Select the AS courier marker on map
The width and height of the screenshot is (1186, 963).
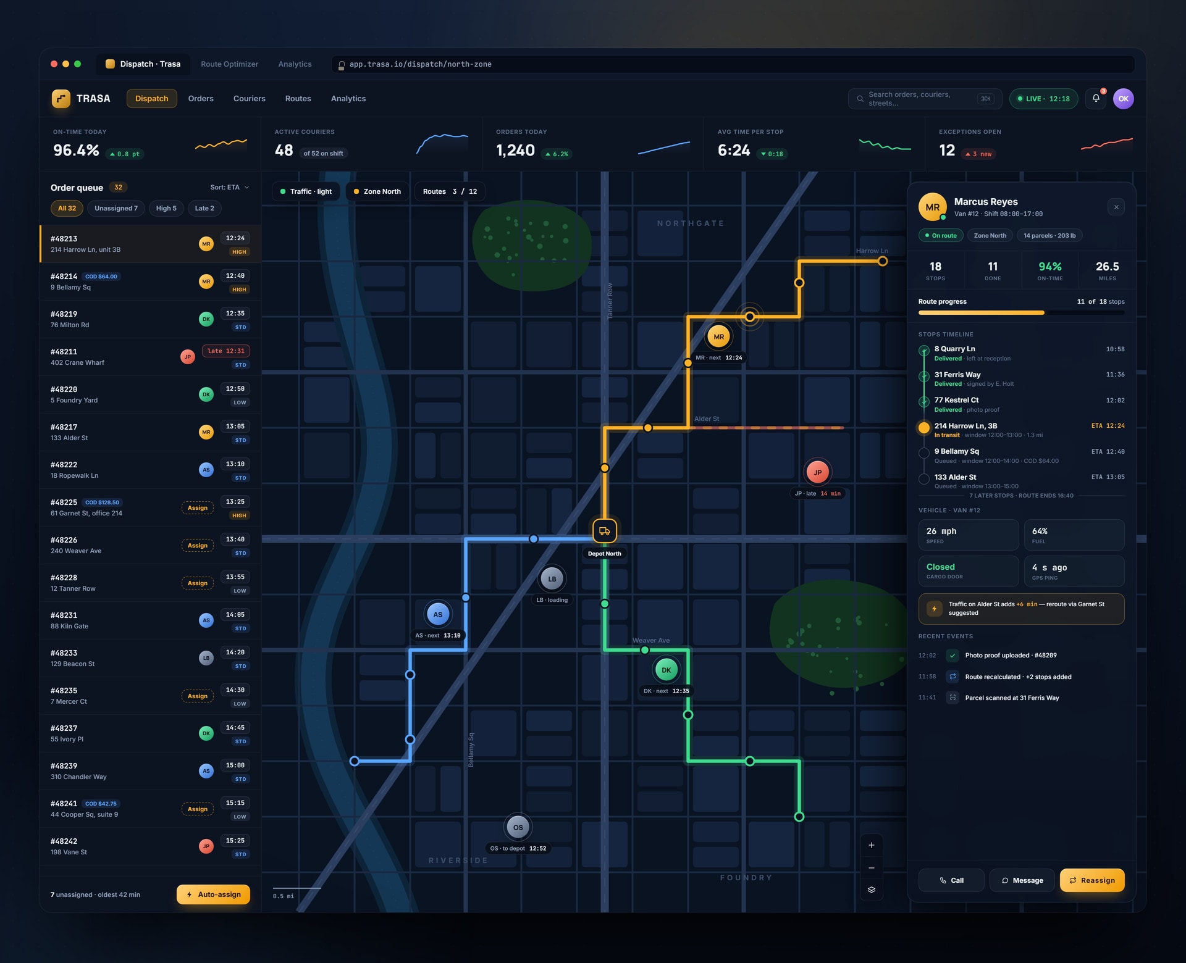click(438, 614)
